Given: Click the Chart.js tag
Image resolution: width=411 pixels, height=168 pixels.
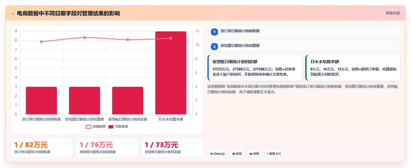Looking at the screenshot, I should pos(217,154).
